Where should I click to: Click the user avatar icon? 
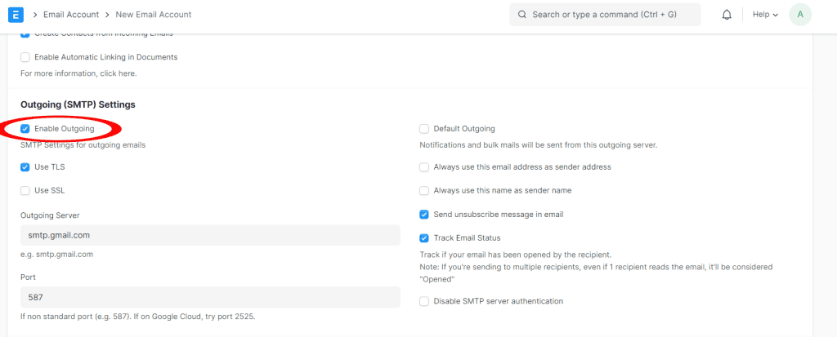(799, 15)
